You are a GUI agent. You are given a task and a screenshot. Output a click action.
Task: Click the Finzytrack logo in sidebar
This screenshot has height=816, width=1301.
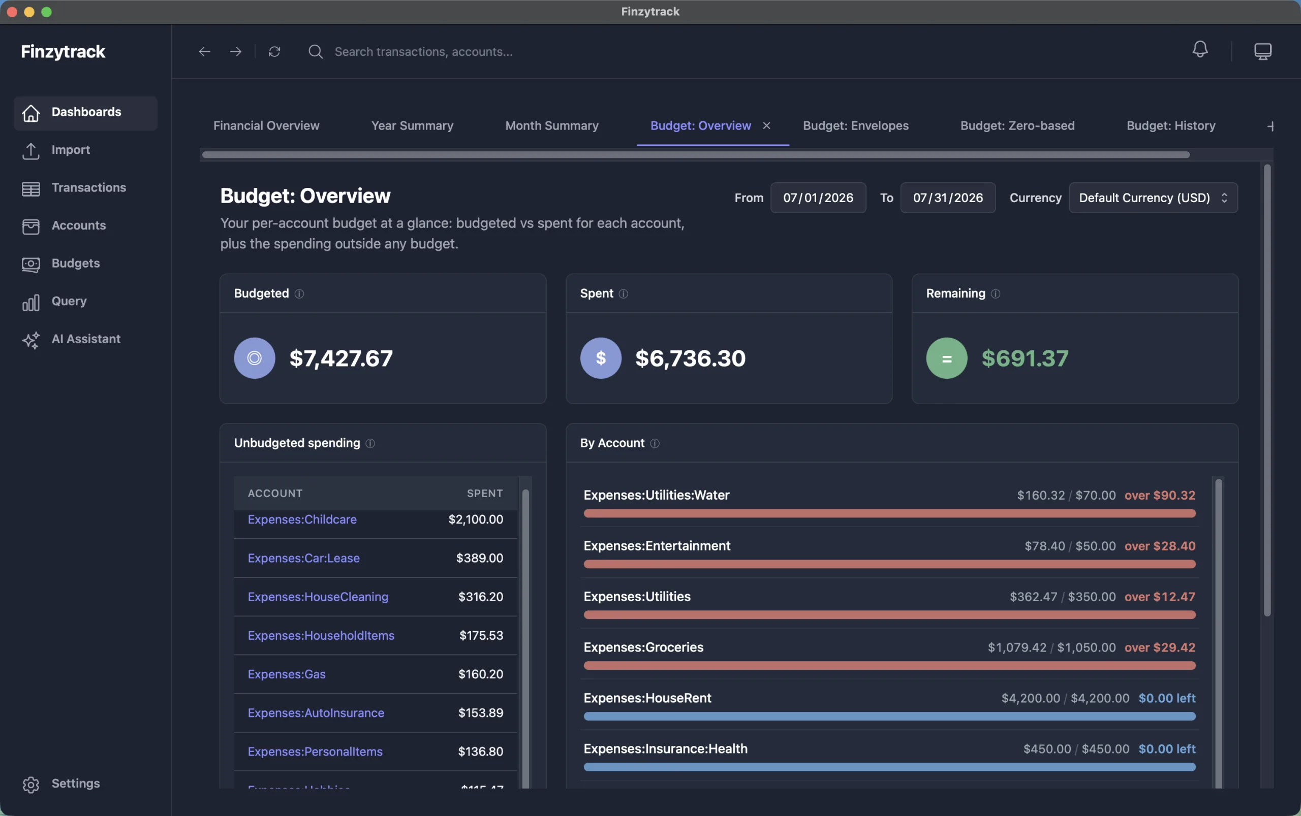(63, 51)
